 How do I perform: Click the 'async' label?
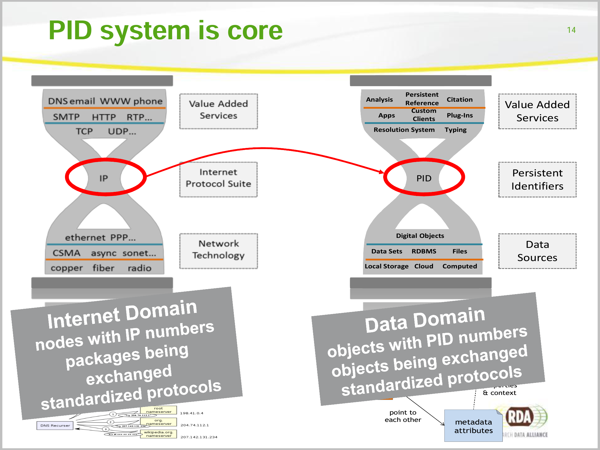pos(103,253)
